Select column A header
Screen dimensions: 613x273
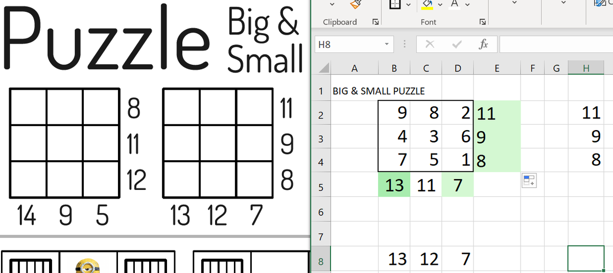click(x=355, y=68)
